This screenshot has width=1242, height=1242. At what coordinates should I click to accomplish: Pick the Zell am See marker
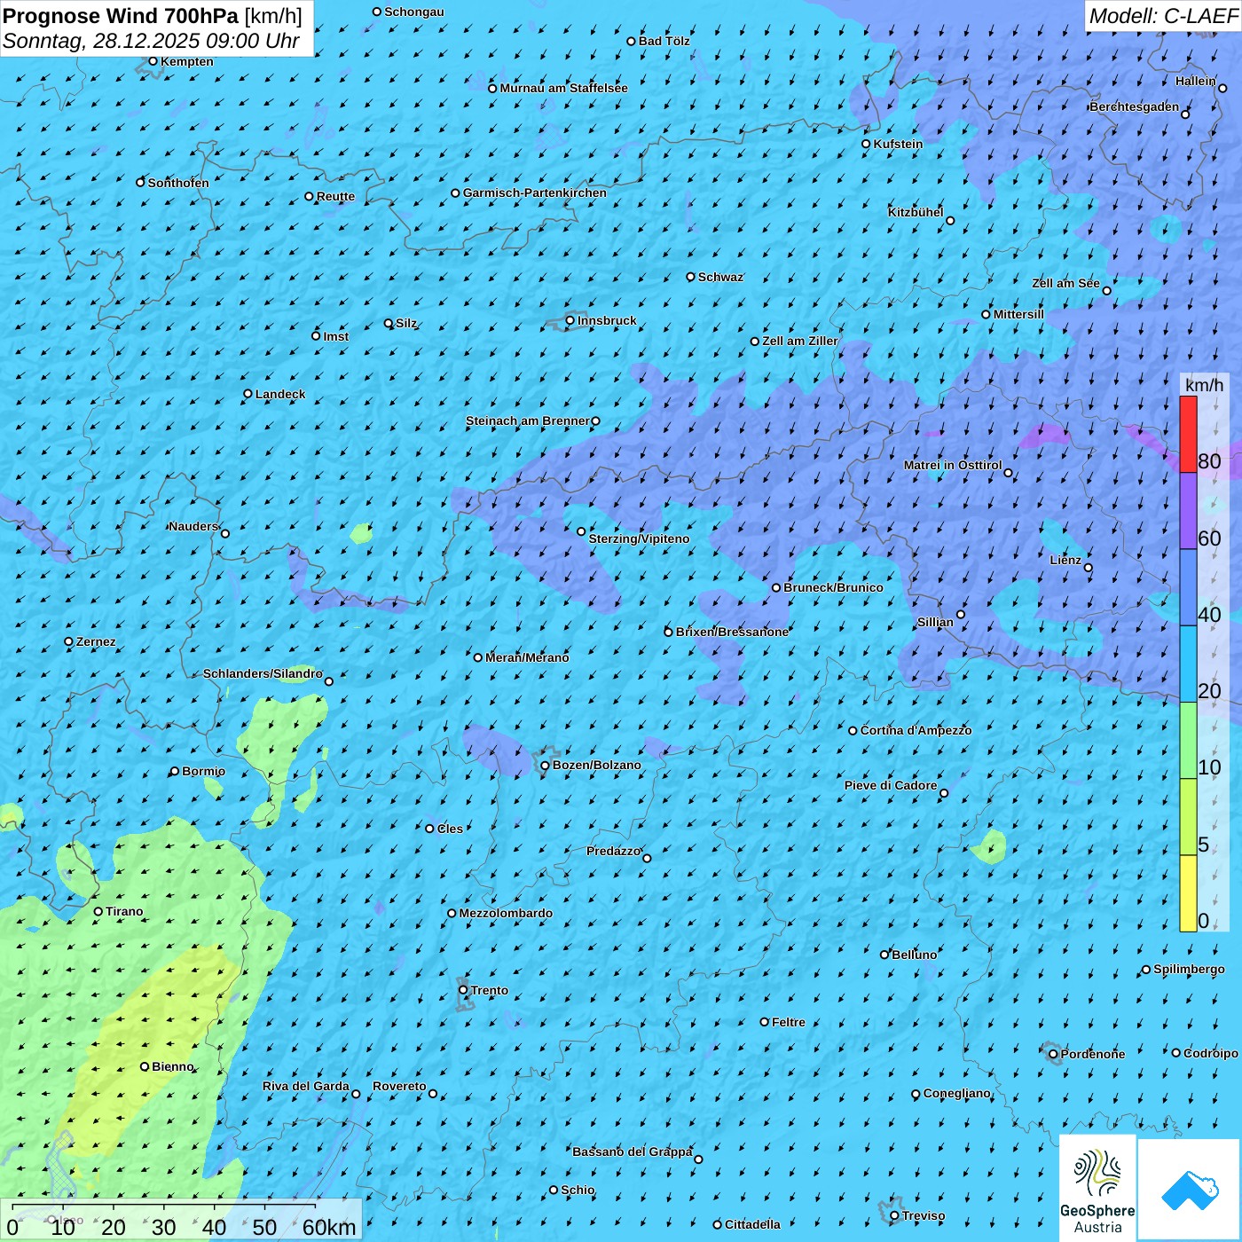(x=1107, y=291)
